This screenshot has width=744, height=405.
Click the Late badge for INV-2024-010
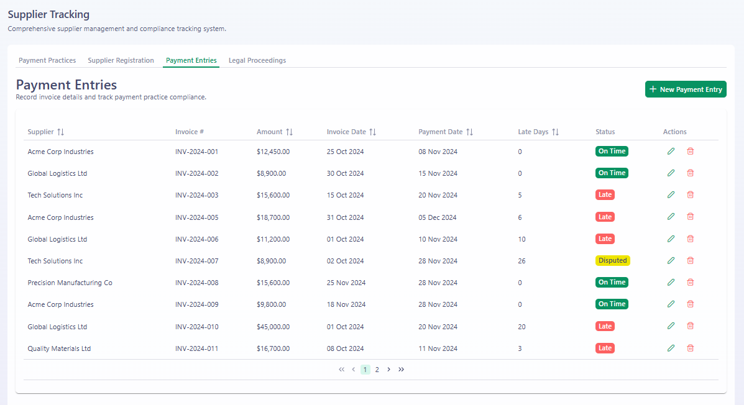[605, 326]
